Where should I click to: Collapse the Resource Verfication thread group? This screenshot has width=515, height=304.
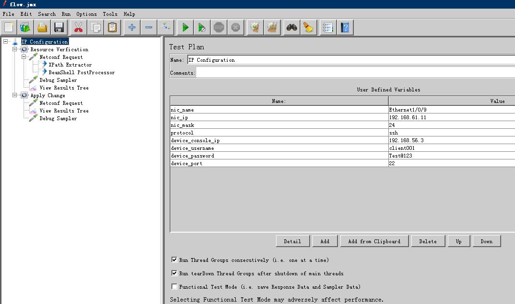point(15,49)
